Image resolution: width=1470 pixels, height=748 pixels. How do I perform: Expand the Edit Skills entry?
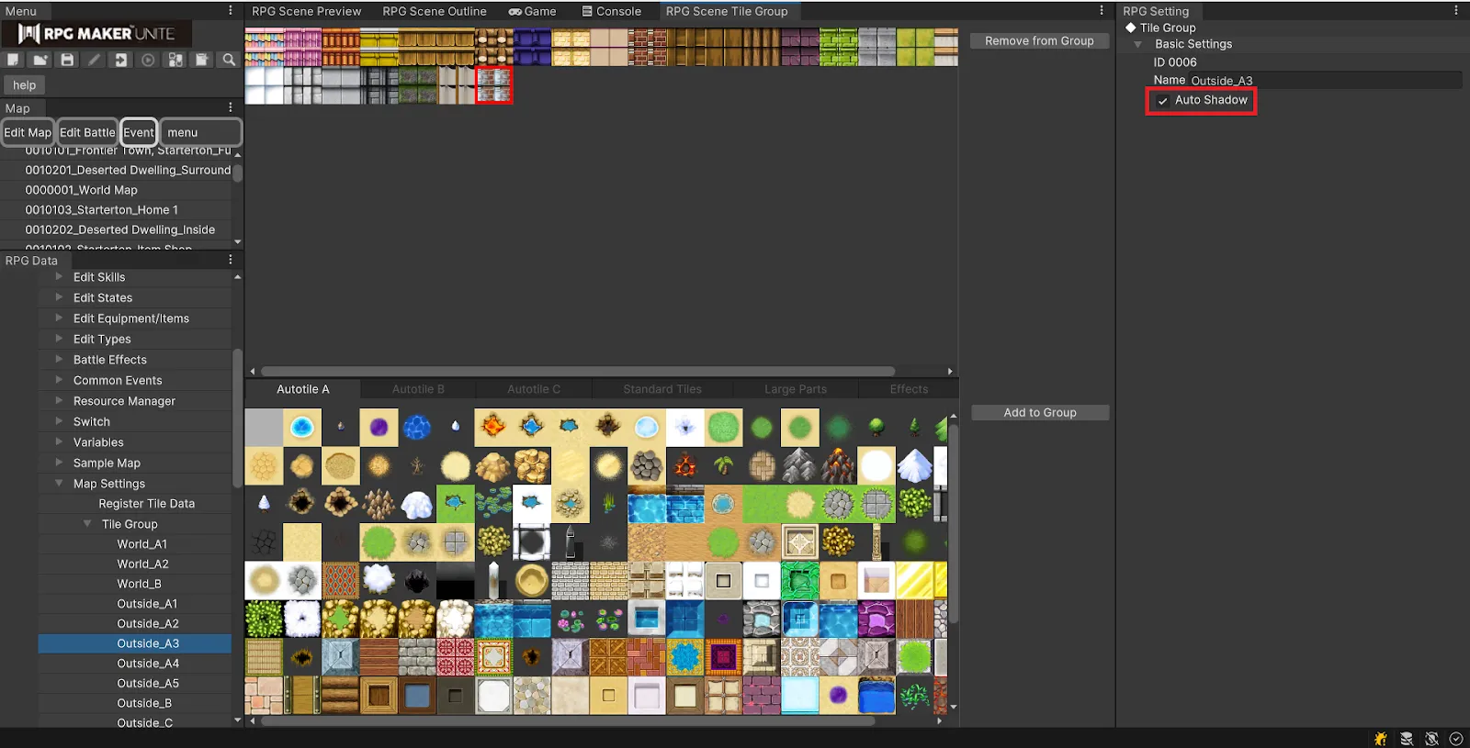[x=60, y=277]
